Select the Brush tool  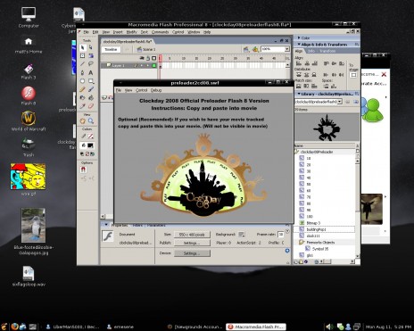click(x=91, y=89)
